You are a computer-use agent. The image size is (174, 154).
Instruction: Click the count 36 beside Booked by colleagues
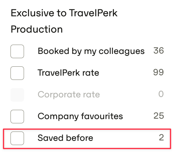pyautogui.click(x=158, y=50)
